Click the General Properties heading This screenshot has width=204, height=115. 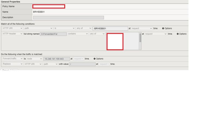11,2
